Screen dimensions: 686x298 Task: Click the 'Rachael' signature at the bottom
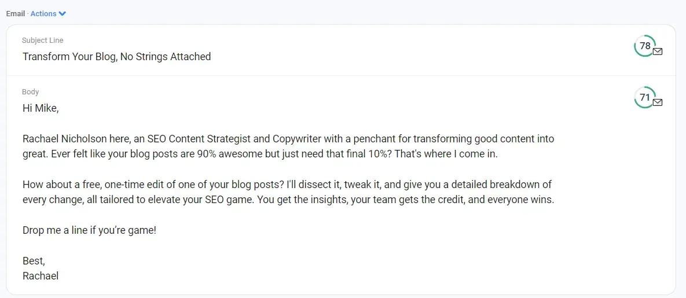[41, 276]
